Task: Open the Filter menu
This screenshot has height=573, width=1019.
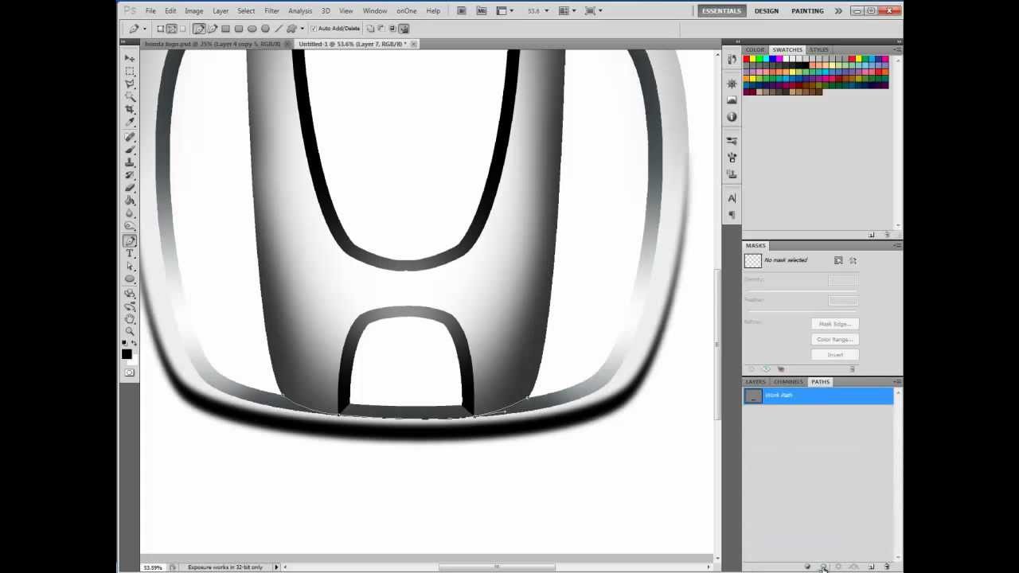Action: tap(271, 11)
